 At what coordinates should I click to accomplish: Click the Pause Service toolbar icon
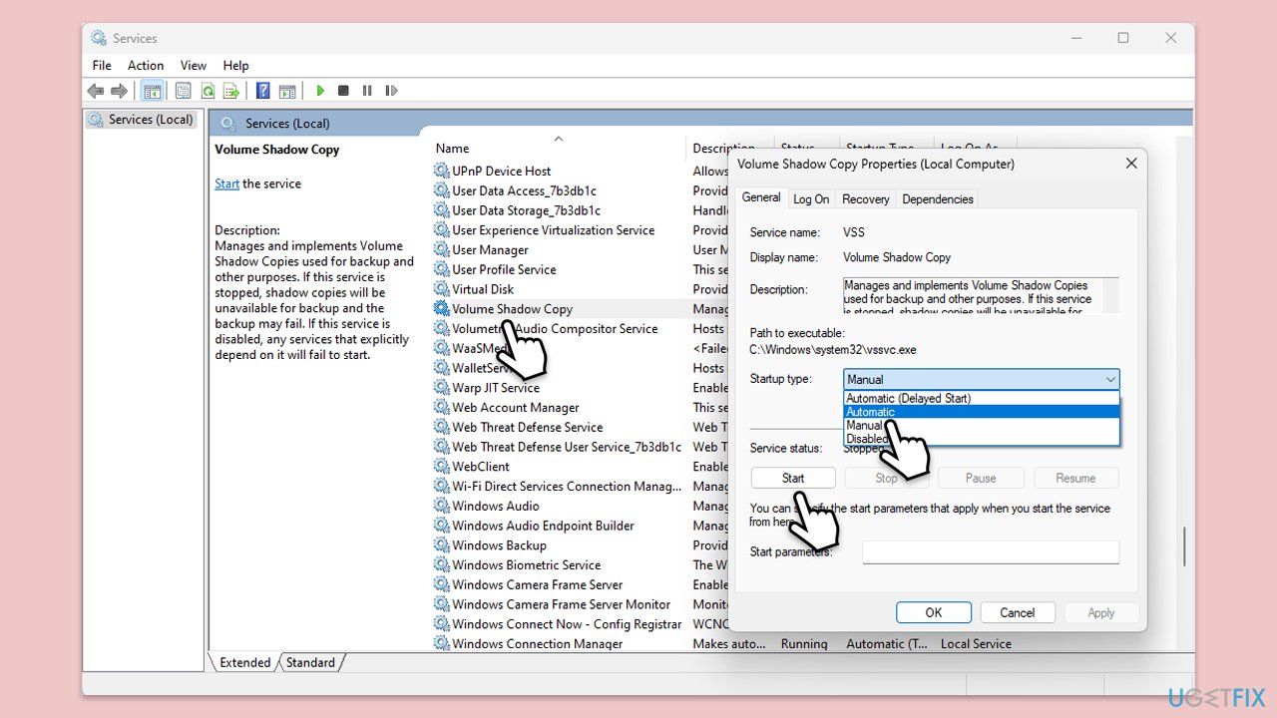[367, 91]
